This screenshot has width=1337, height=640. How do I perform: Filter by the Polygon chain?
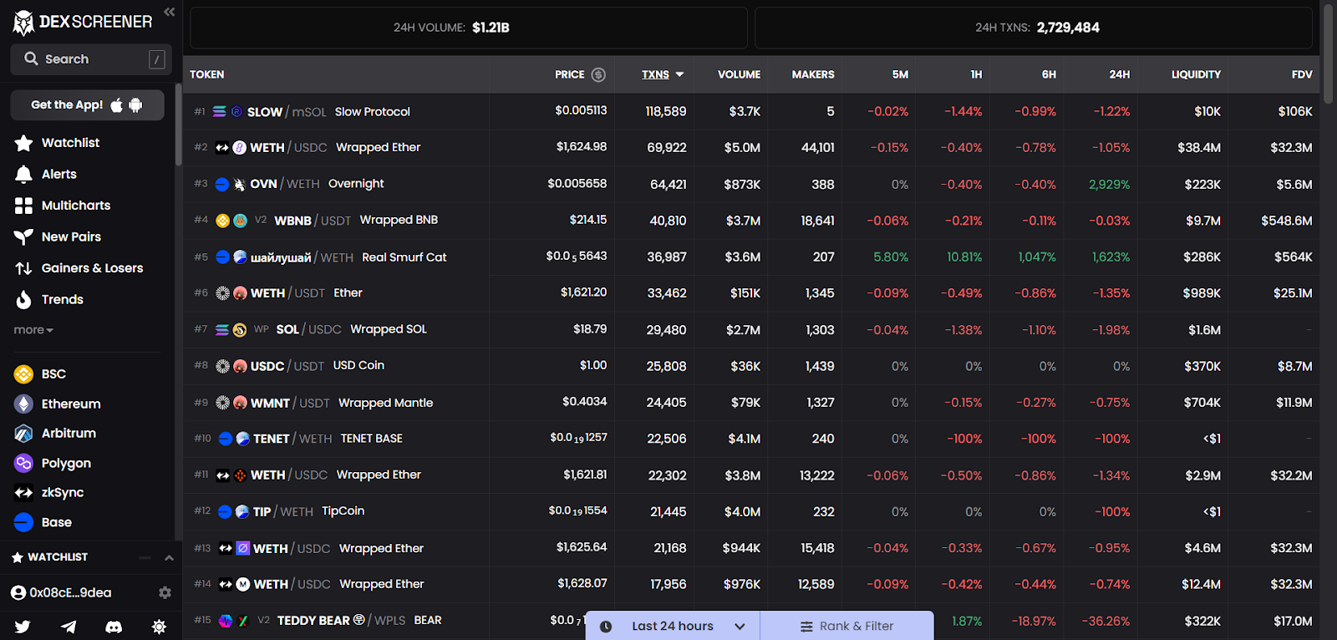(53, 464)
